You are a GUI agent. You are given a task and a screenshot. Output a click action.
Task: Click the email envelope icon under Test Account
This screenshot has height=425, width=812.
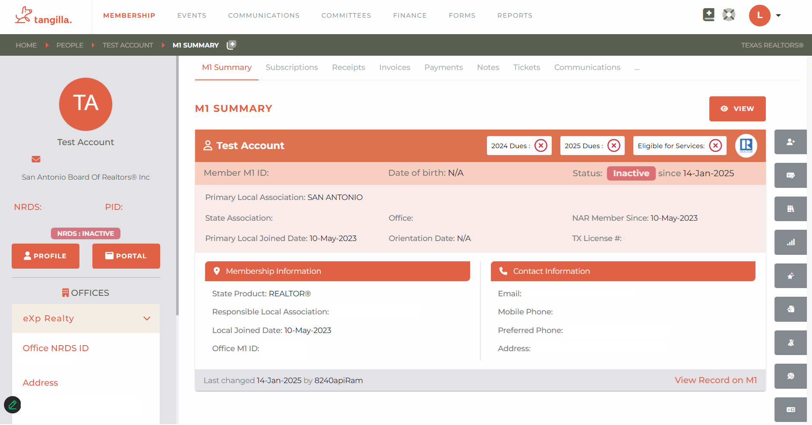click(x=36, y=159)
